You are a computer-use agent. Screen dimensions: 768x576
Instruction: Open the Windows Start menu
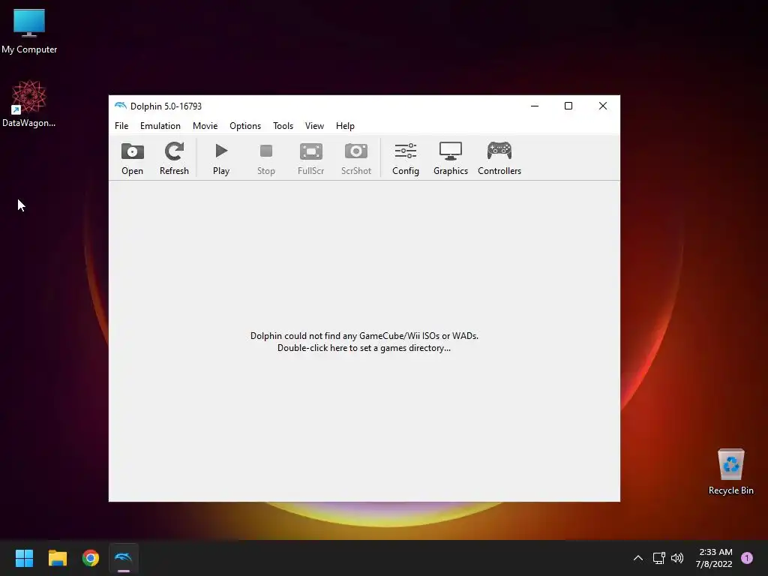tap(24, 558)
